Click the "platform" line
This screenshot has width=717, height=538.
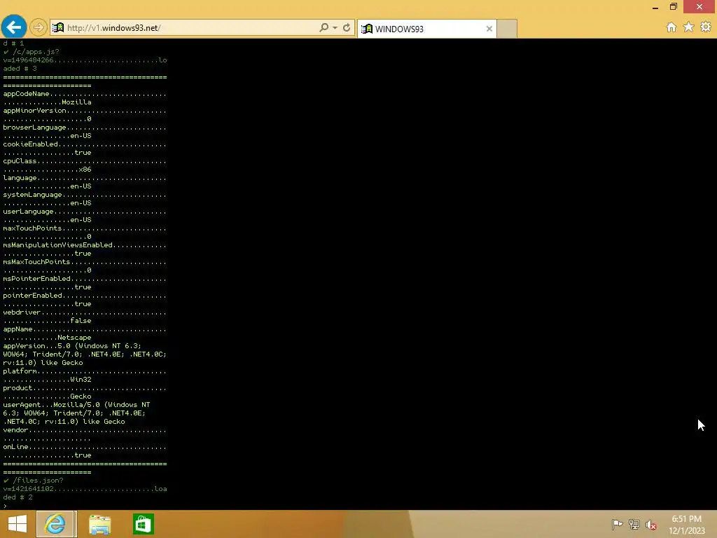coord(85,371)
